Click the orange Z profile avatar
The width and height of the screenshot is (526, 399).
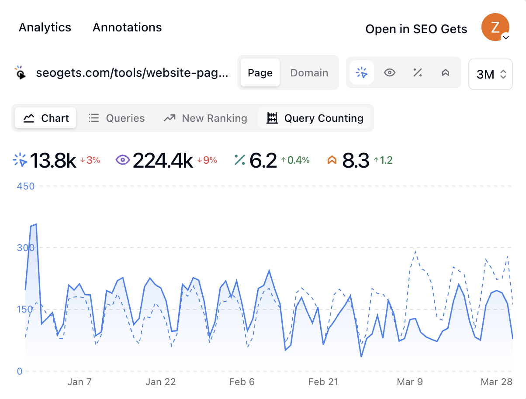coord(494,27)
